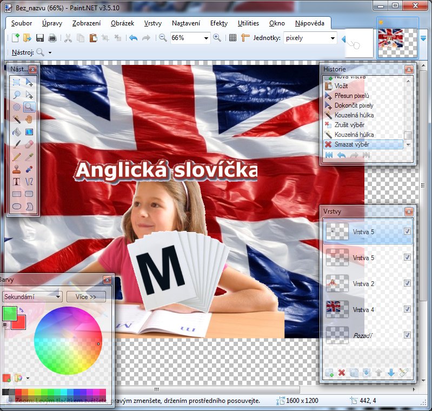Click Delete Layer red X in Vrstvy panel
432x411 pixels.
342,373
